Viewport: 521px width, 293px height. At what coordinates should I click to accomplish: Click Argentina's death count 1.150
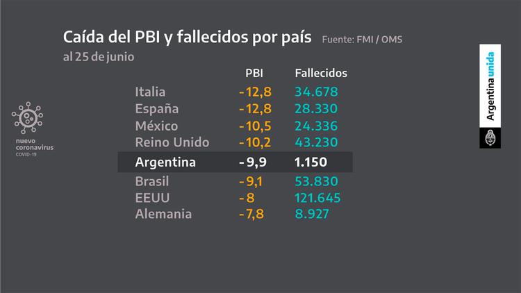coord(311,162)
